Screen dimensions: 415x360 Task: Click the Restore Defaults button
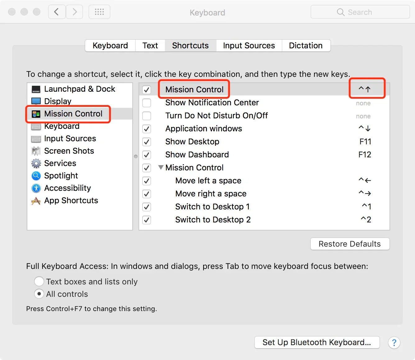(350, 244)
